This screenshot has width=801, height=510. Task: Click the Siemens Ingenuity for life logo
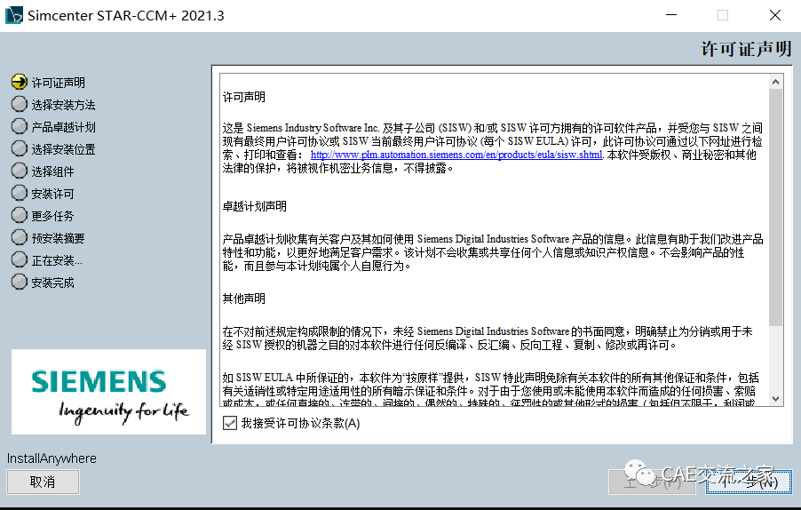(x=109, y=392)
